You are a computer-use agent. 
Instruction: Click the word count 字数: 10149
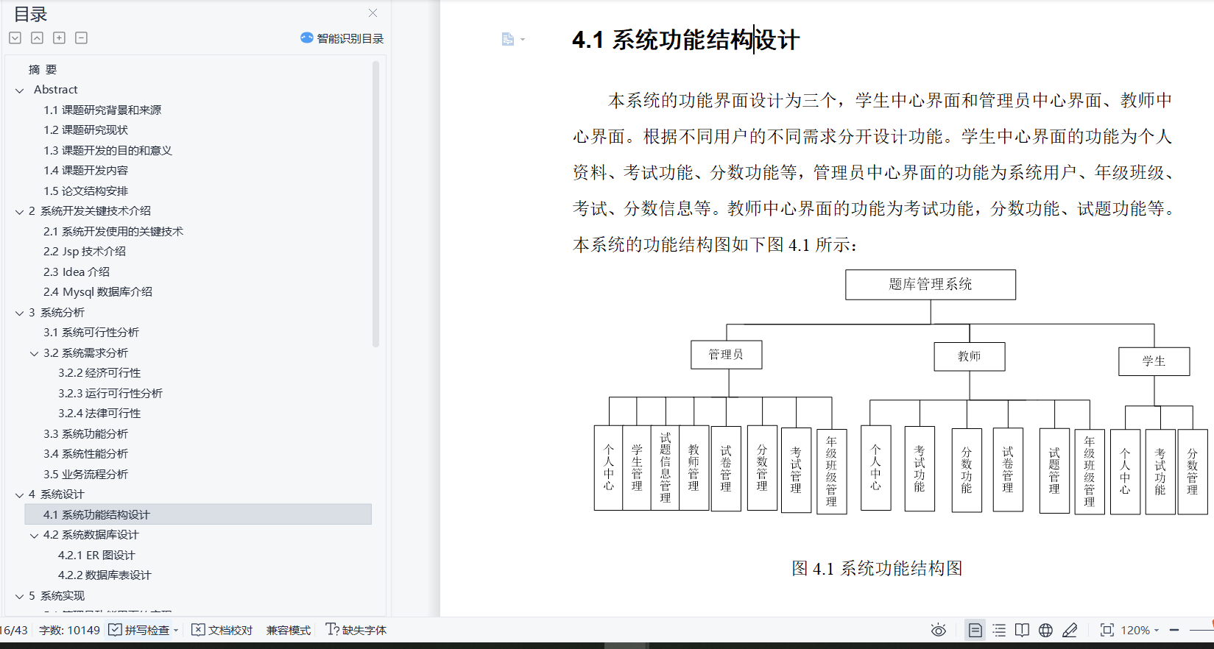click(69, 630)
